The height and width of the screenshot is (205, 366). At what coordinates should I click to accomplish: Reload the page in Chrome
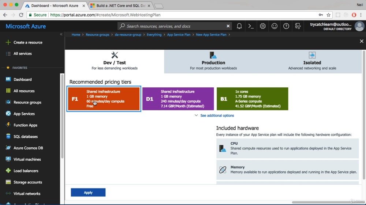(21, 15)
